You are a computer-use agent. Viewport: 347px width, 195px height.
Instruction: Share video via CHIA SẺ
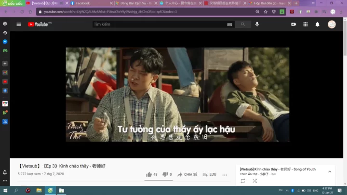point(187,174)
